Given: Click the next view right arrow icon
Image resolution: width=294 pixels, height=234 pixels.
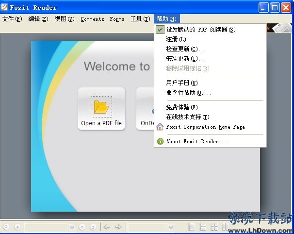Looking at the screenshot, I should coord(118,227).
